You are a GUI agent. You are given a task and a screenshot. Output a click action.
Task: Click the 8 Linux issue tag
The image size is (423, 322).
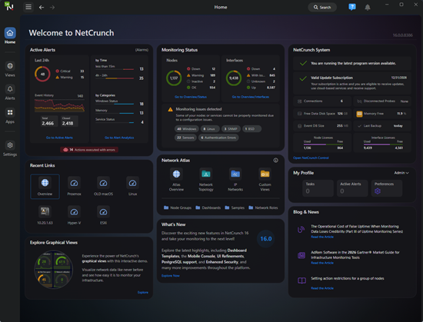pos(209,129)
